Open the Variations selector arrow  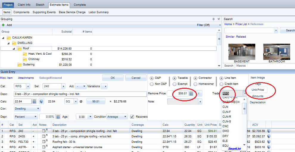pyautogui.click(x=105, y=86)
